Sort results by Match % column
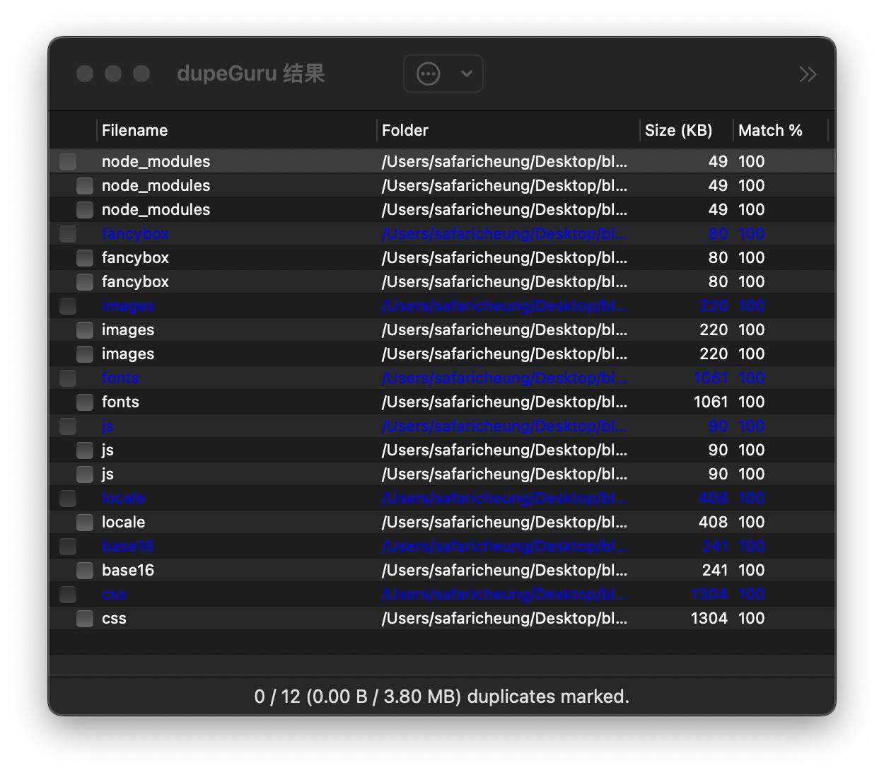Screen dimensions: 884x775 tap(769, 130)
